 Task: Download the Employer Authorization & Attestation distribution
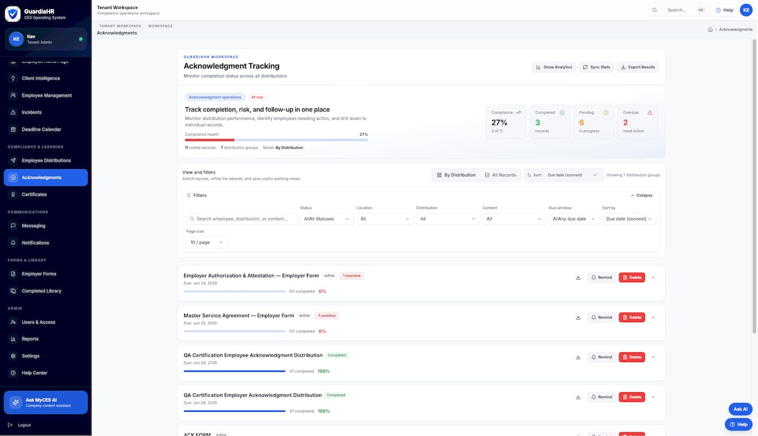578,277
